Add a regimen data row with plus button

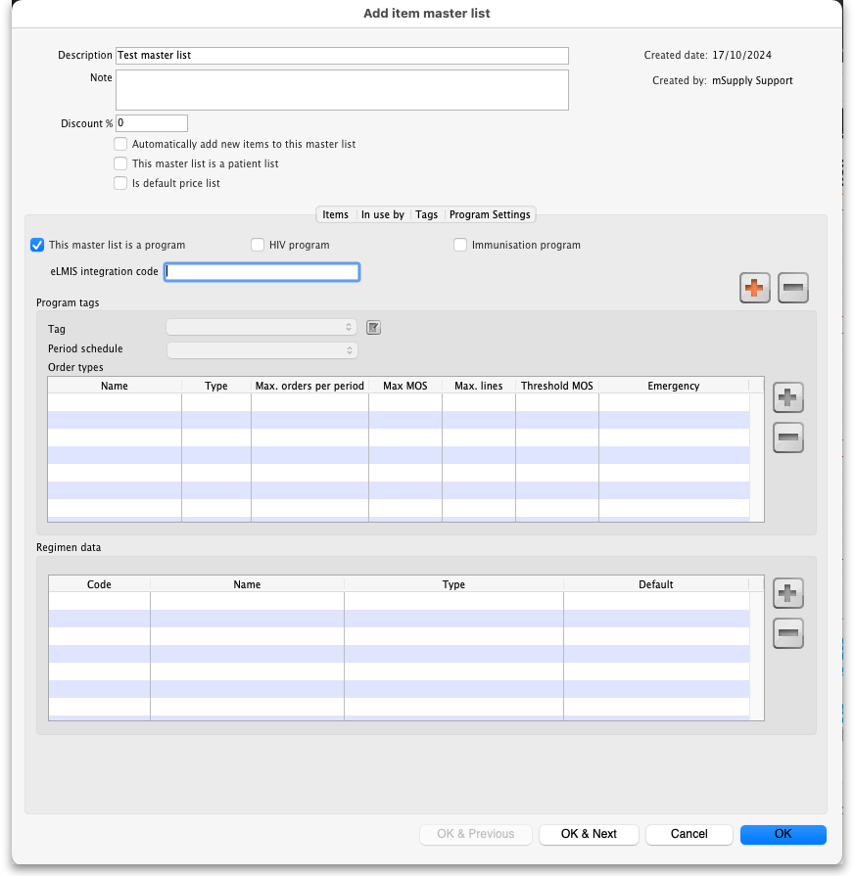tap(788, 592)
